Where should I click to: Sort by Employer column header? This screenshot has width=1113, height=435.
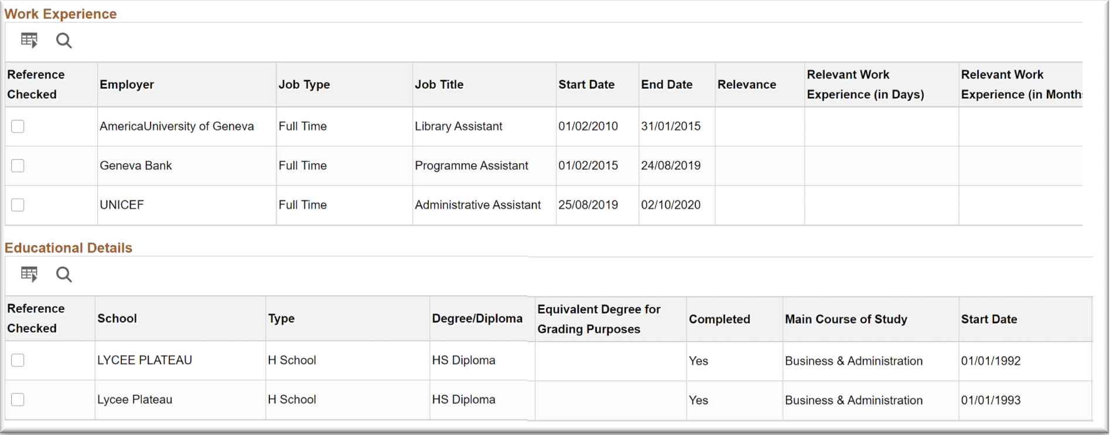pyautogui.click(x=127, y=85)
